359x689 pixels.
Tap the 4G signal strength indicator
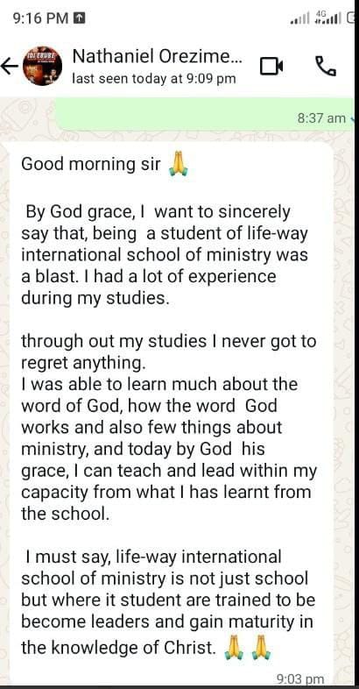coord(327,18)
